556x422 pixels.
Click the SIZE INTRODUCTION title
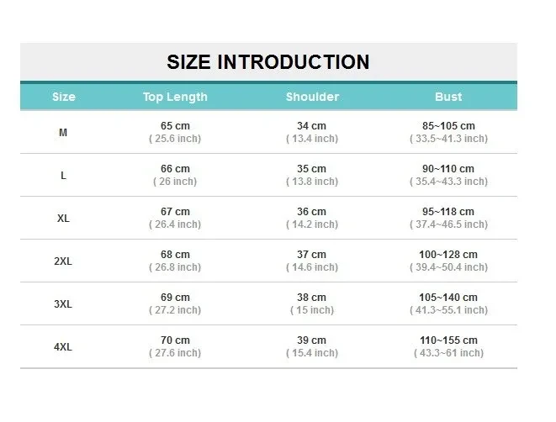268,61
